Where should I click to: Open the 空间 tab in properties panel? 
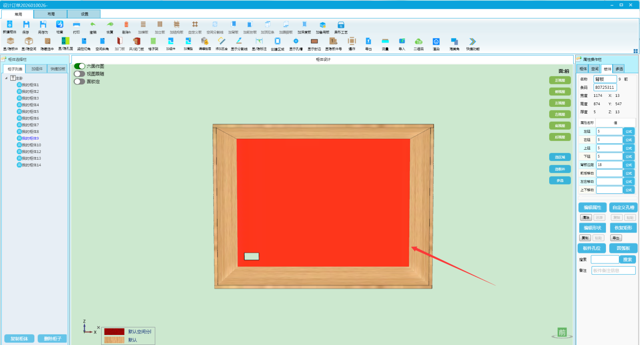point(595,69)
